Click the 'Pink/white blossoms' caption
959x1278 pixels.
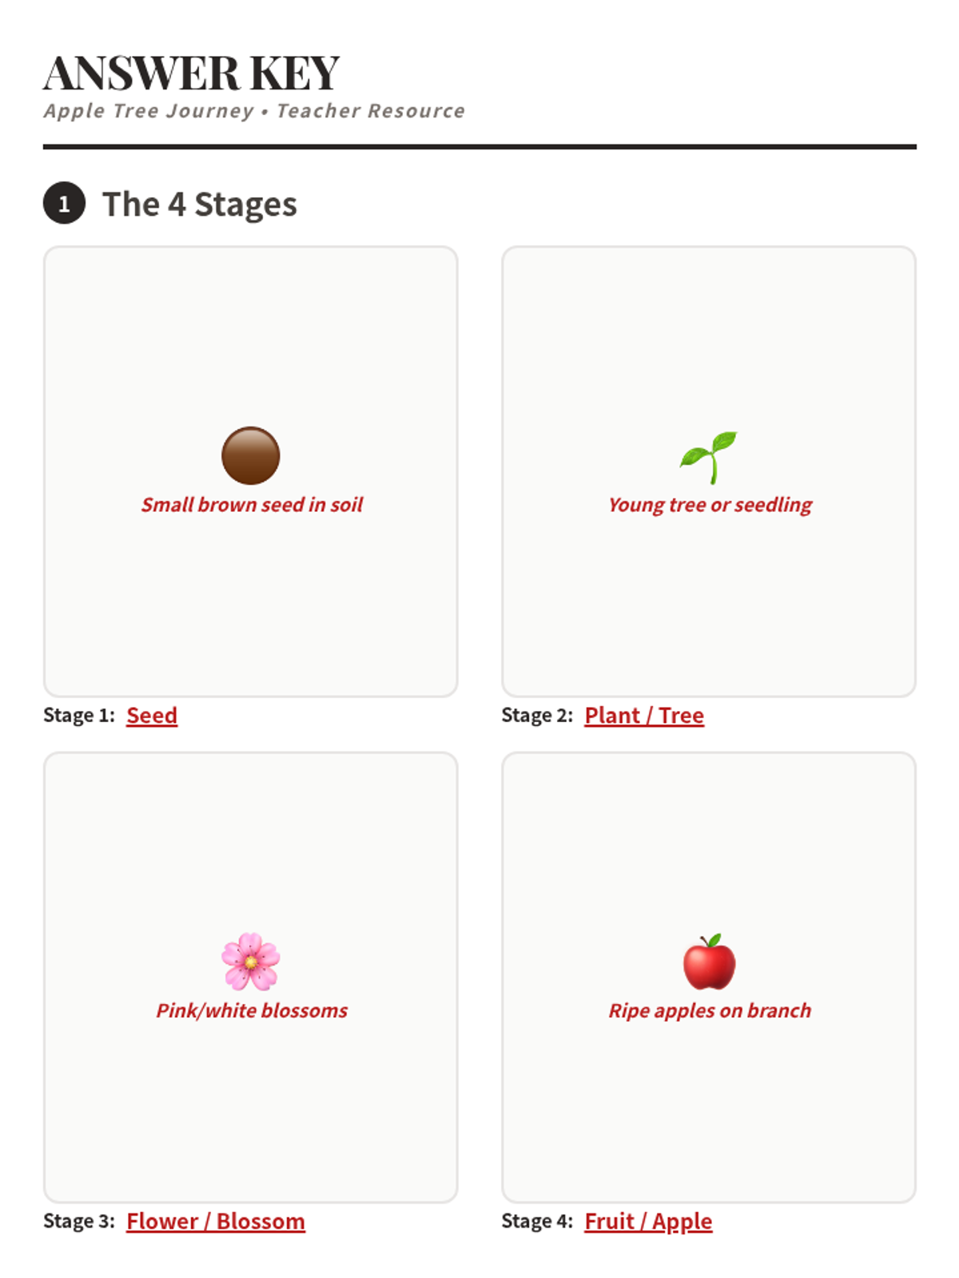pyautogui.click(x=252, y=1010)
